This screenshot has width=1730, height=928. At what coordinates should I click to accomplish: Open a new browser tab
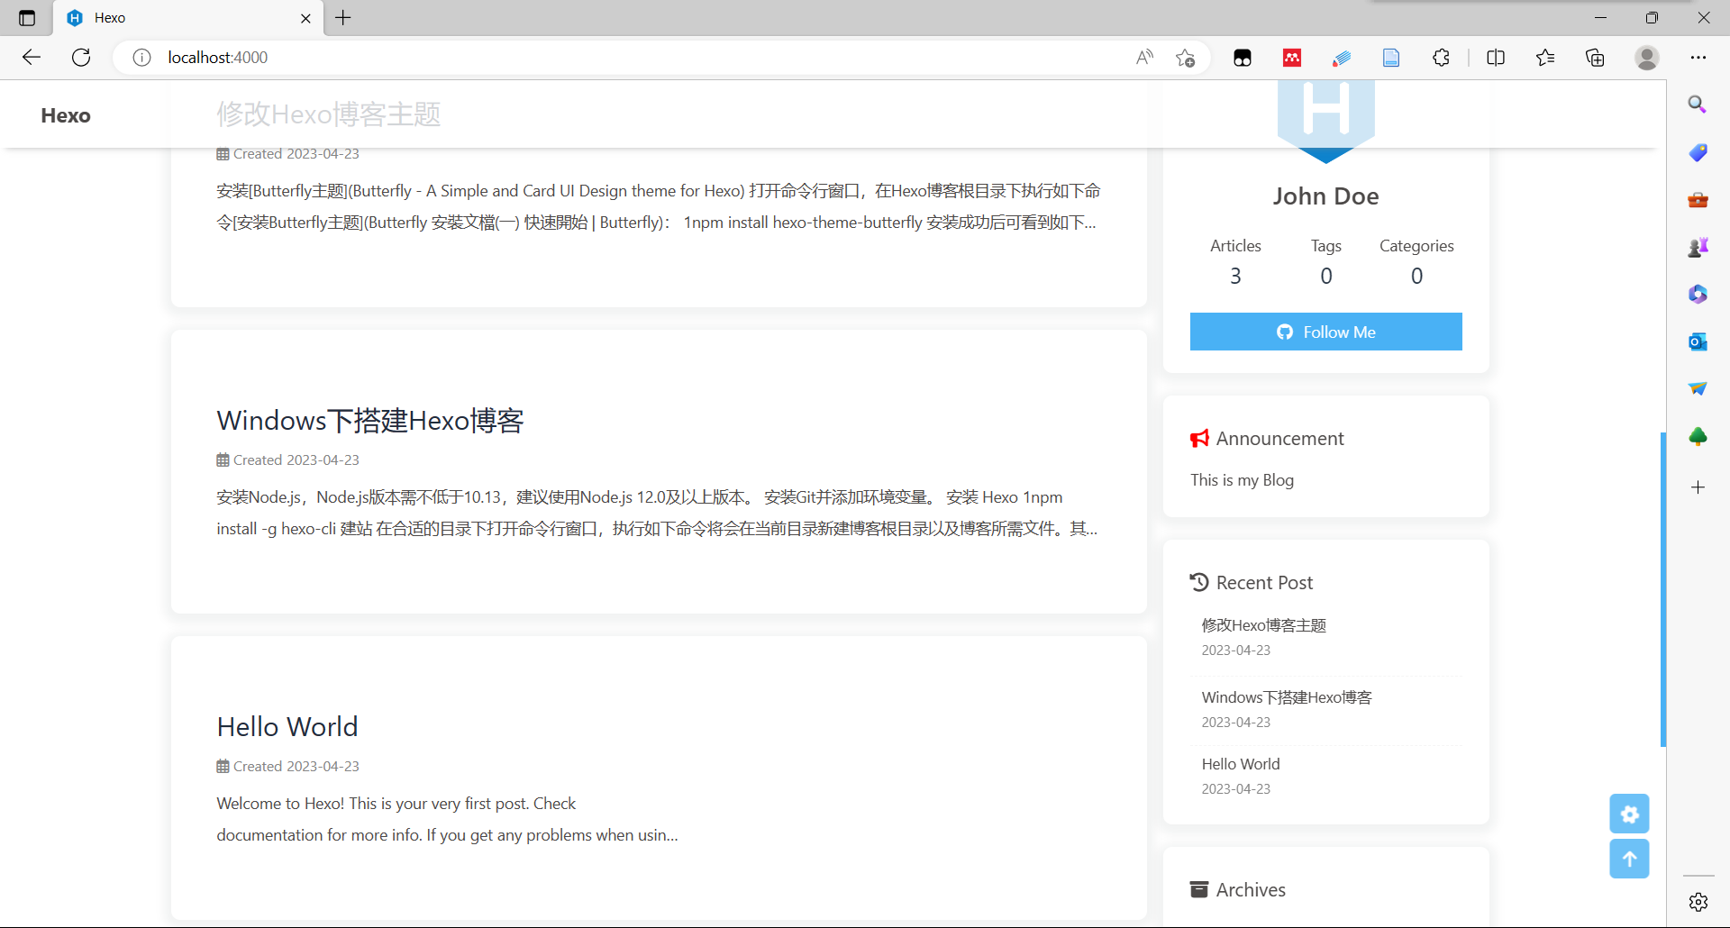click(343, 18)
